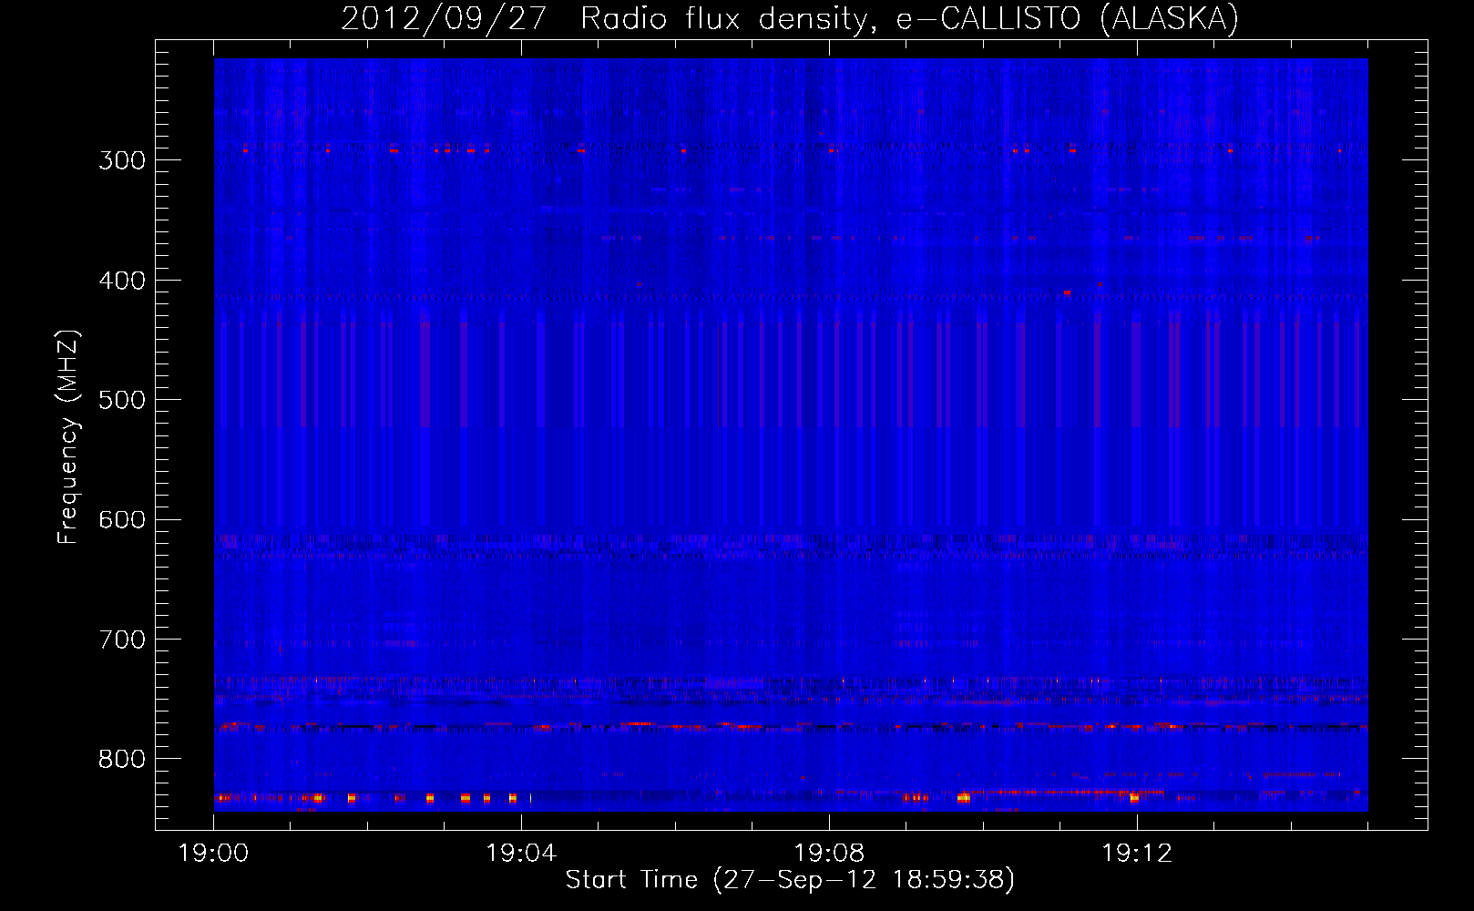Click the 800 frequency tick label

tap(122, 760)
